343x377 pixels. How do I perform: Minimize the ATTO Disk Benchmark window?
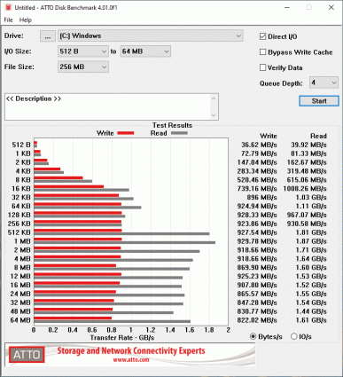(x=286, y=7)
